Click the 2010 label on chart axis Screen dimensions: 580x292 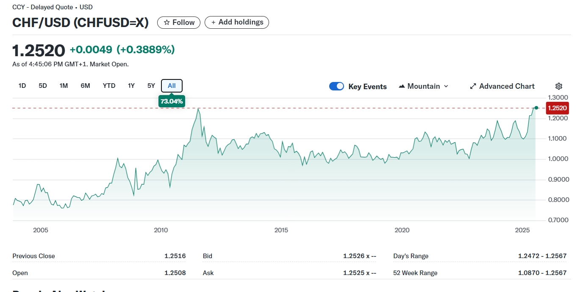pos(161,230)
